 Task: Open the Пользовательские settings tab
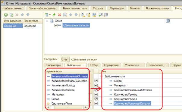tap(157, 65)
